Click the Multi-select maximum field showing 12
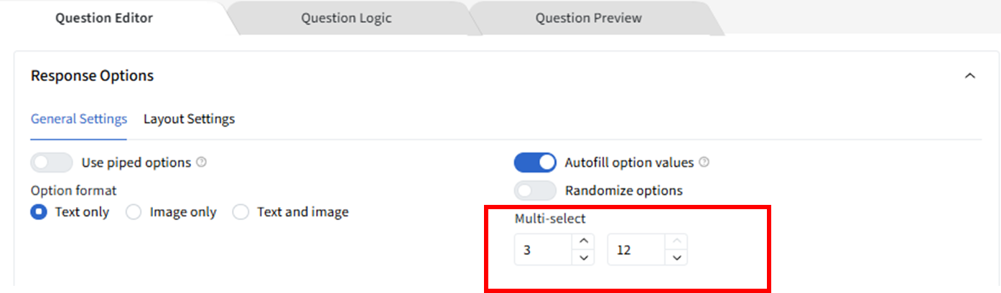Viewport: 1001px width, 293px height. tap(635, 251)
